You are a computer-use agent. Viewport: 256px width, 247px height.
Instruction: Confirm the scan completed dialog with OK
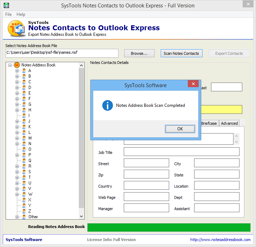pyautogui.click(x=180, y=129)
